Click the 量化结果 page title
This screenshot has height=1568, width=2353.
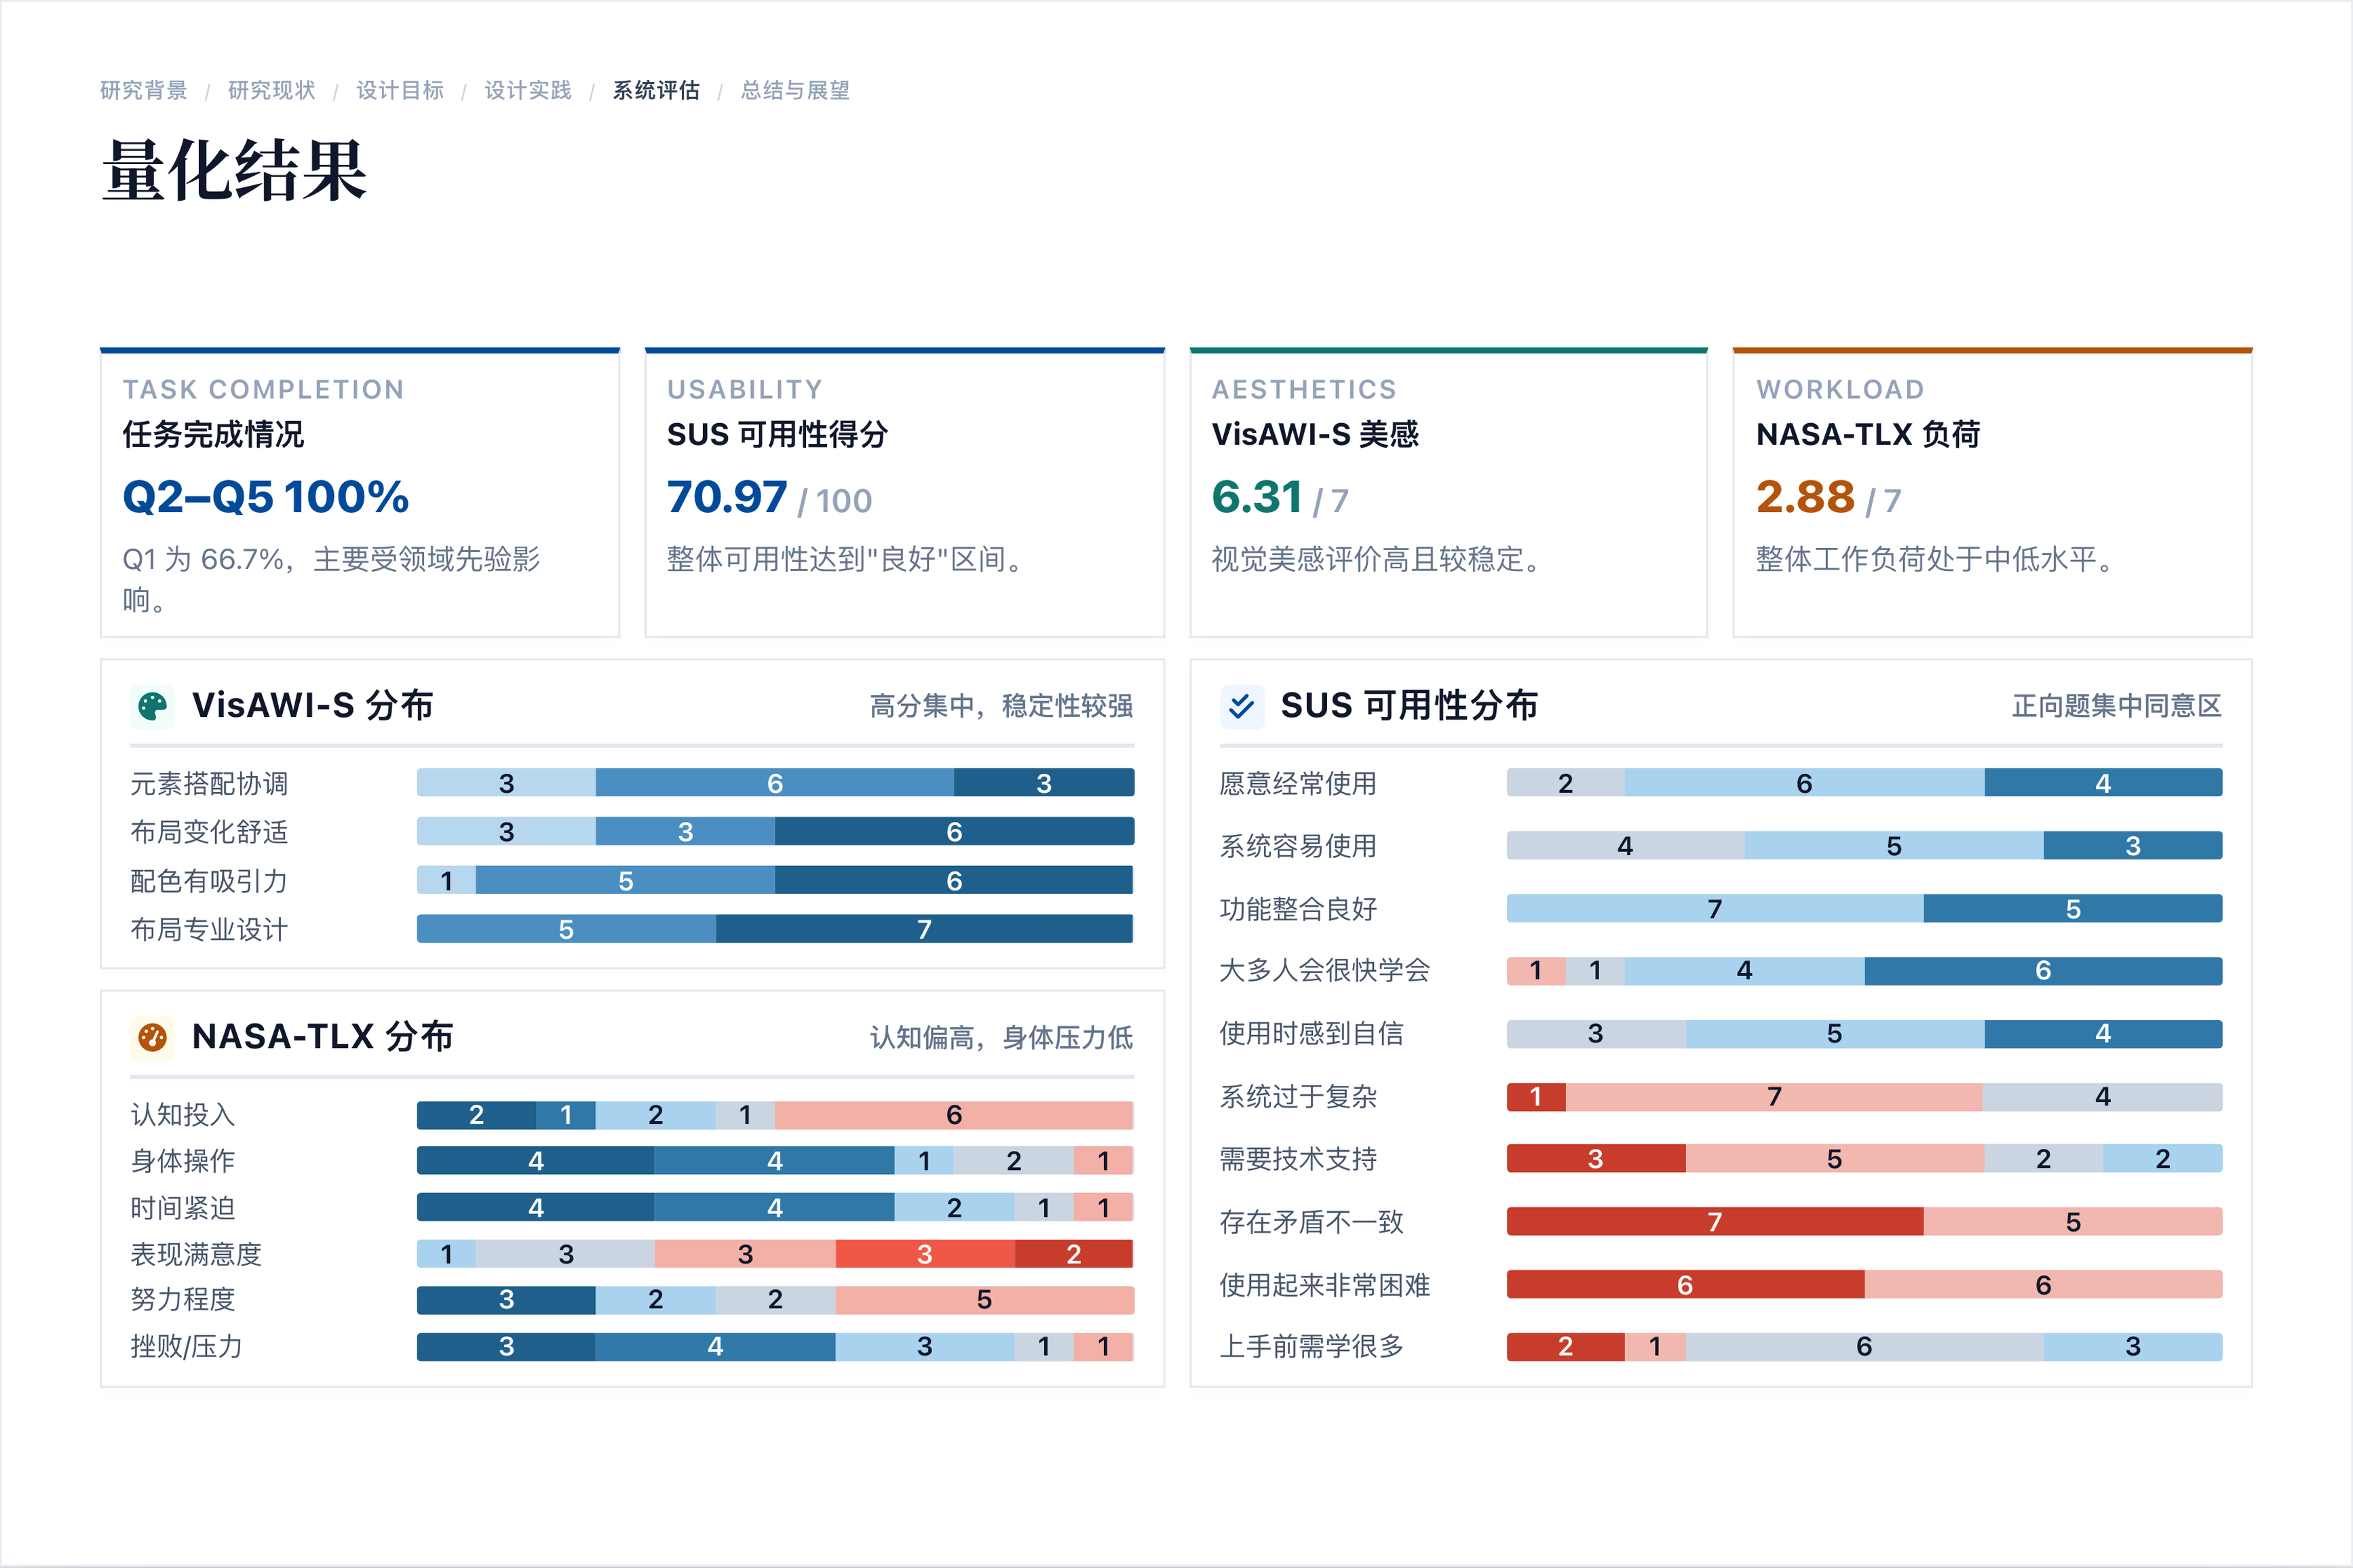coord(235,170)
